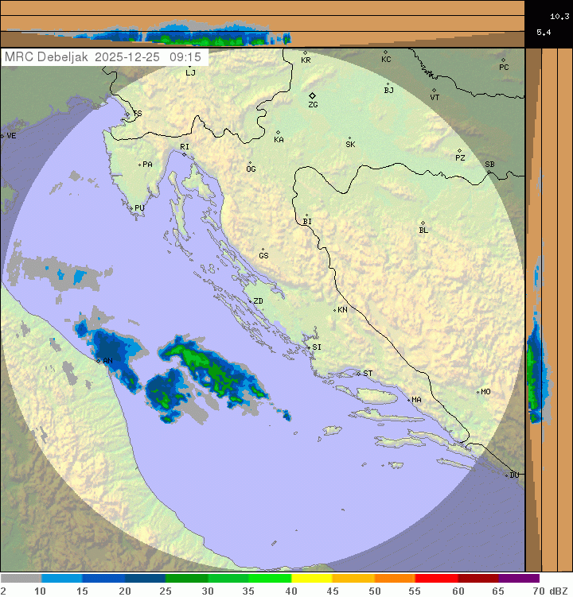Screen dimensions: 573x597
Task: Click the Ancona AN city marker
Action: click(x=99, y=361)
